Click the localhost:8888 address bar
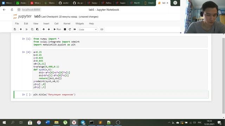Image resolution: width=225 pixels, height=126 pixels. click(x=29, y=9)
